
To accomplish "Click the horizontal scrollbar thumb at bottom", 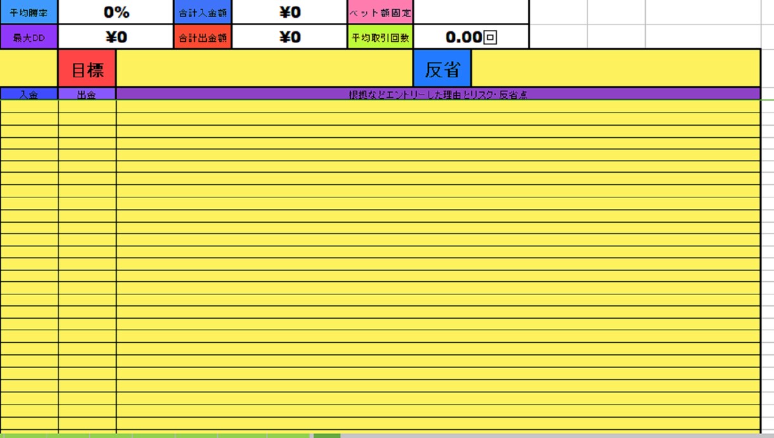I will pos(327,435).
